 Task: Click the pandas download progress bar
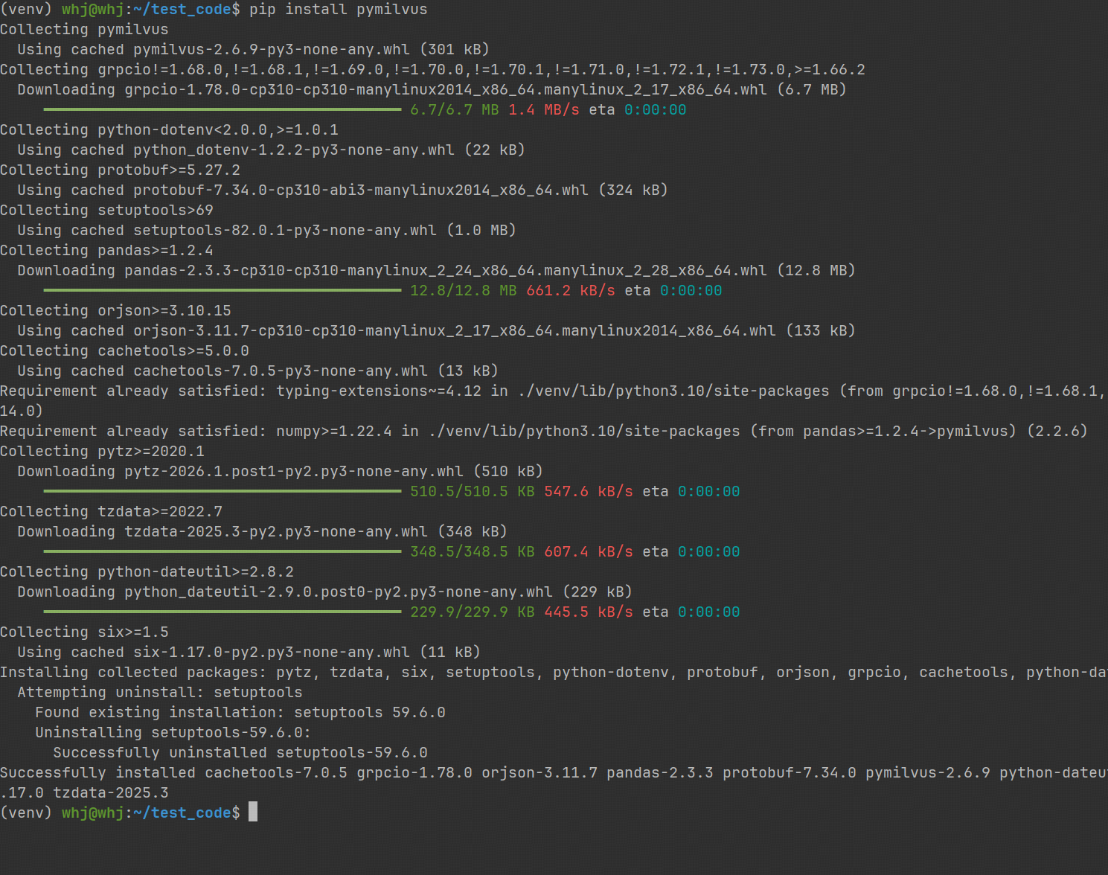coord(222,291)
